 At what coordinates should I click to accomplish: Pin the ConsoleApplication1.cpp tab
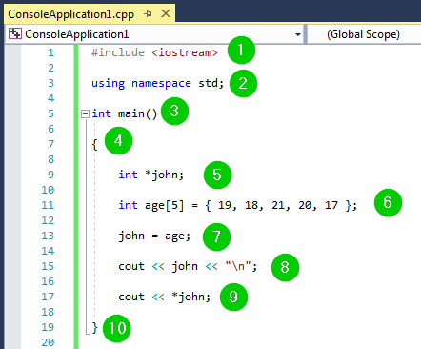(148, 14)
